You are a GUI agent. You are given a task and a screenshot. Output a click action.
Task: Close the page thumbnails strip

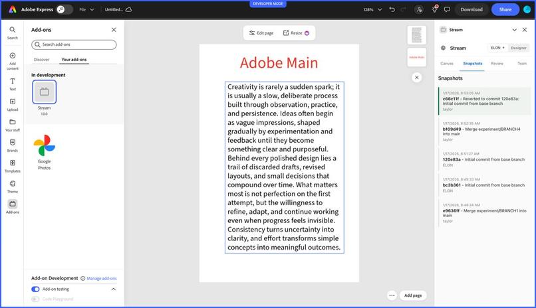[417, 78]
